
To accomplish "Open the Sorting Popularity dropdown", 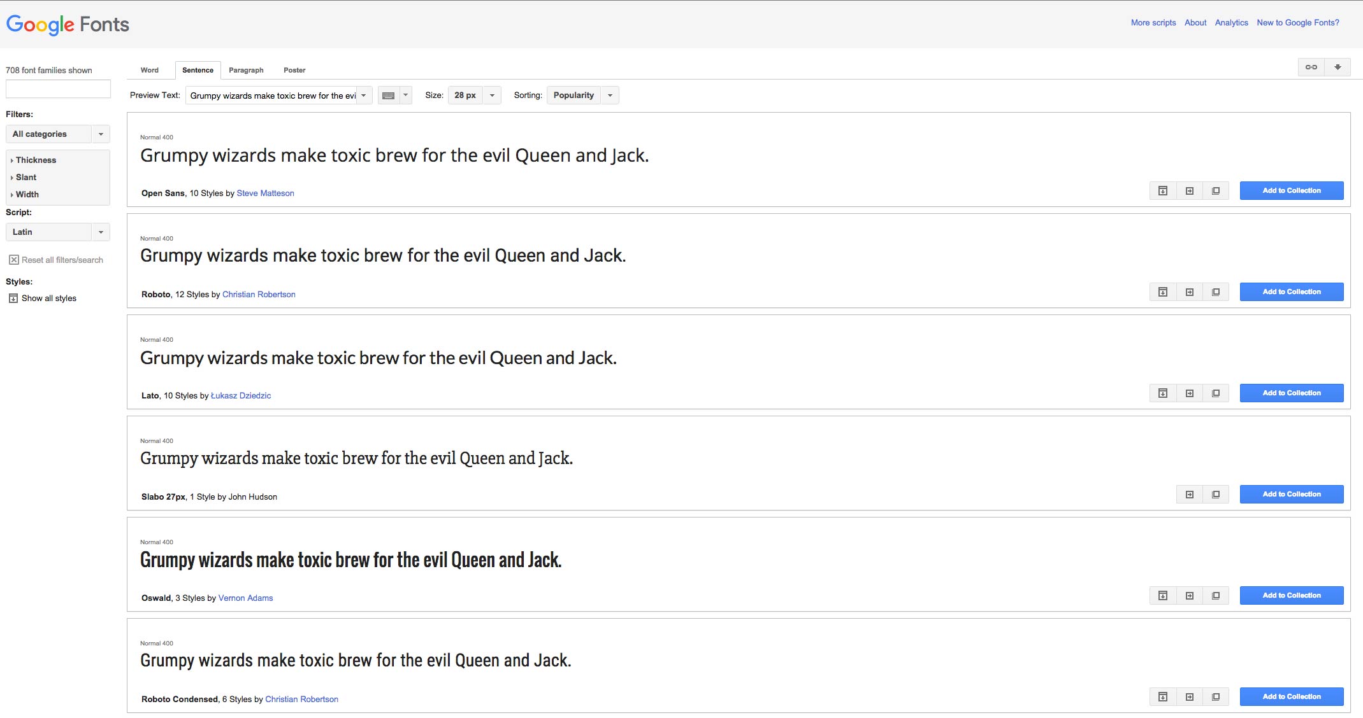I will tap(582, 95).
